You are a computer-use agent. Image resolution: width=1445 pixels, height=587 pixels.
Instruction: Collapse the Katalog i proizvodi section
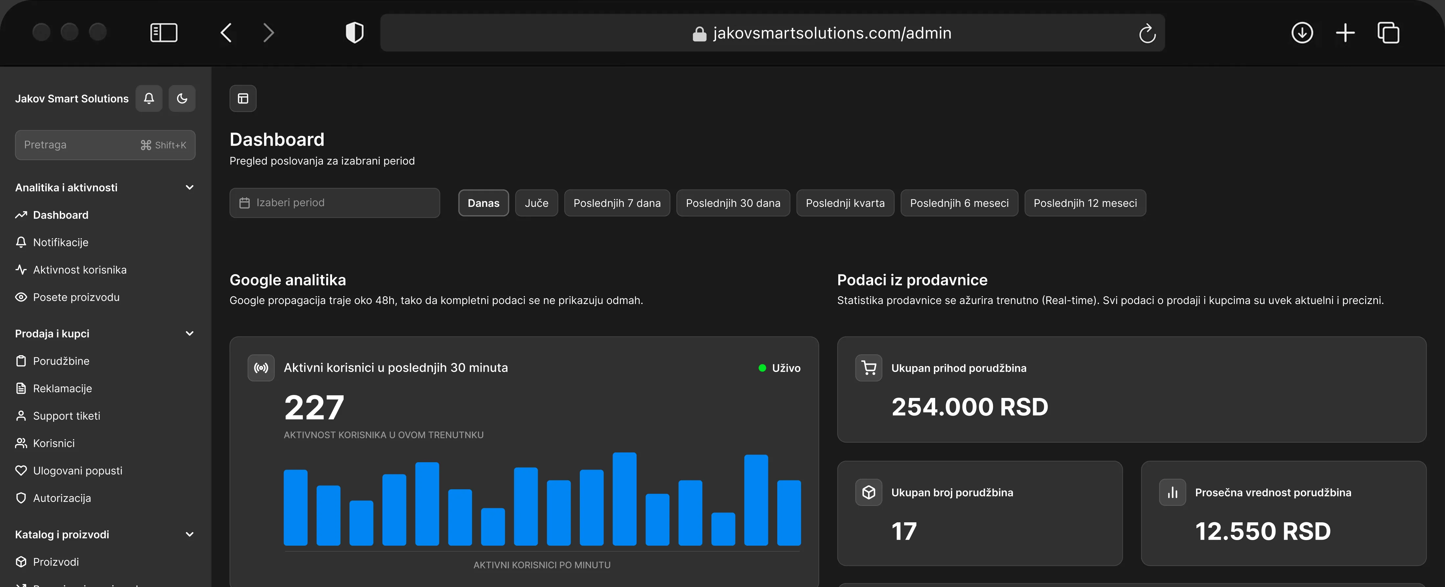click(x=190, y=534)
